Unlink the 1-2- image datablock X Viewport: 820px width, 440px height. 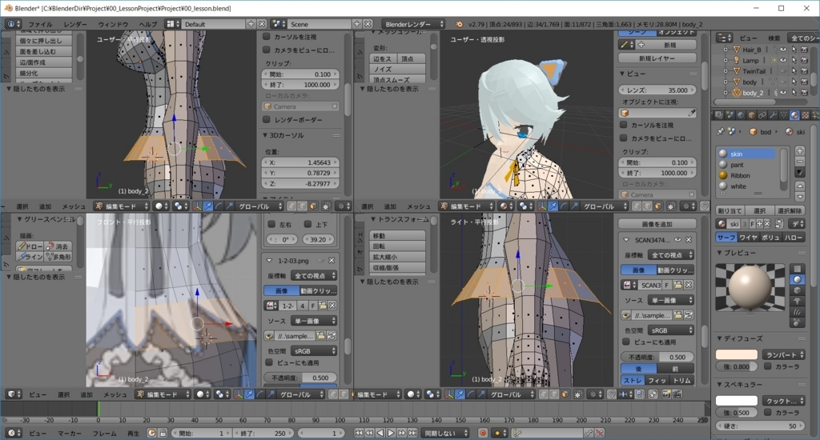pos(332,306)
